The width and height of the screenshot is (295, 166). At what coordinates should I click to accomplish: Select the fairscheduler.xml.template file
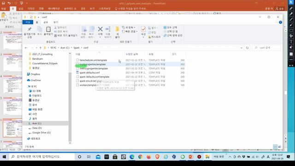[93, 60]
